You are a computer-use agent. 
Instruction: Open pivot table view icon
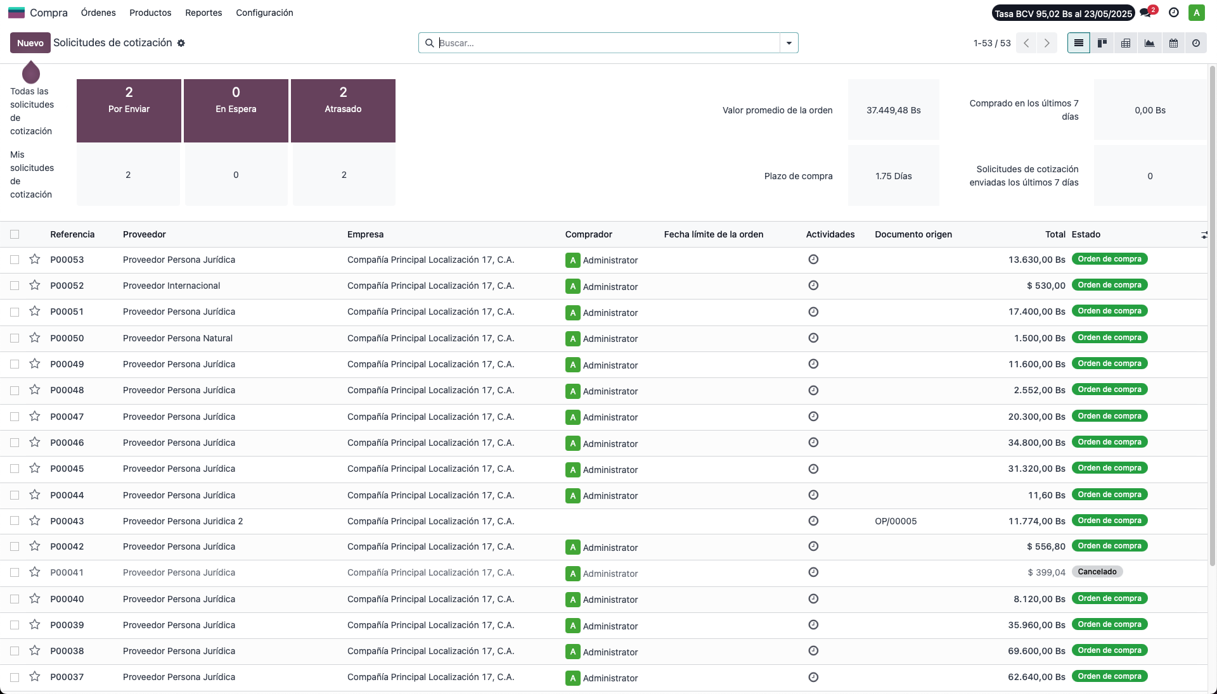(1126, 43)
